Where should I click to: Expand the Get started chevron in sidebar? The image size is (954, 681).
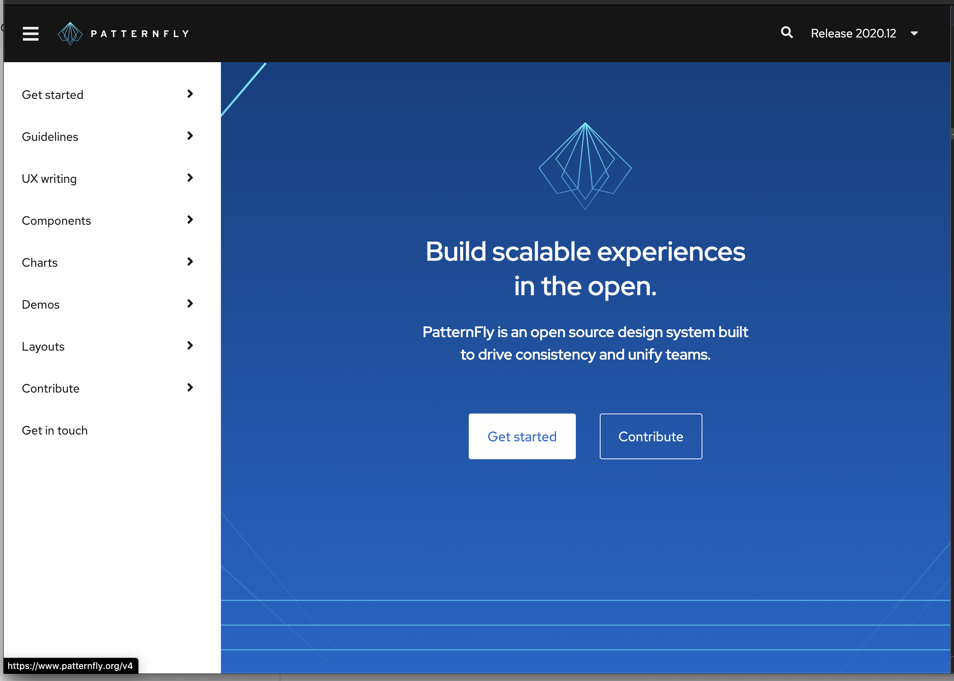pos(190,94)
